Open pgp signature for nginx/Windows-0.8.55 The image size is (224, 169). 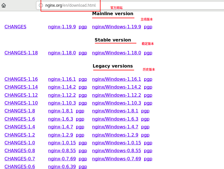click(x=148, y=151)
